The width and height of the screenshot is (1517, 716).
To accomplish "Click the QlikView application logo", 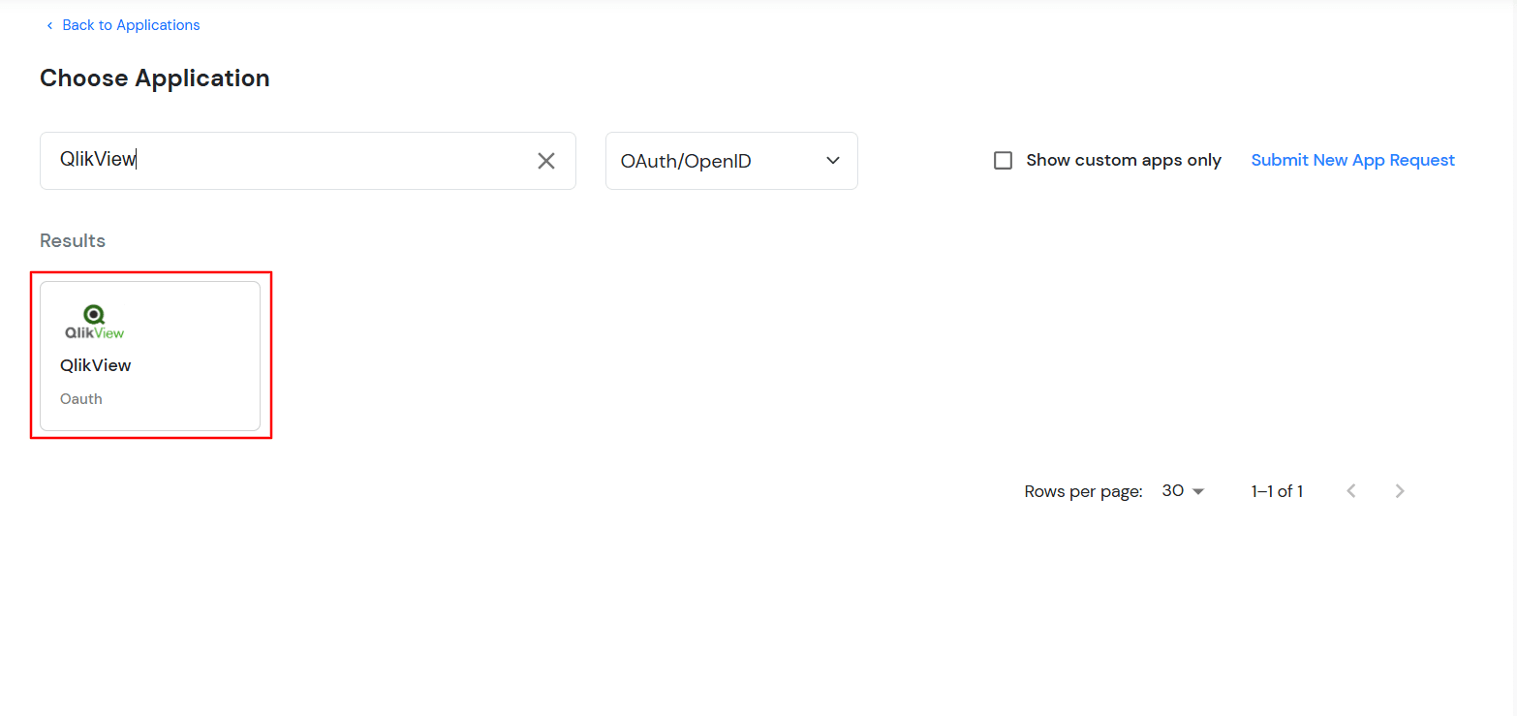I will point(94,318).
